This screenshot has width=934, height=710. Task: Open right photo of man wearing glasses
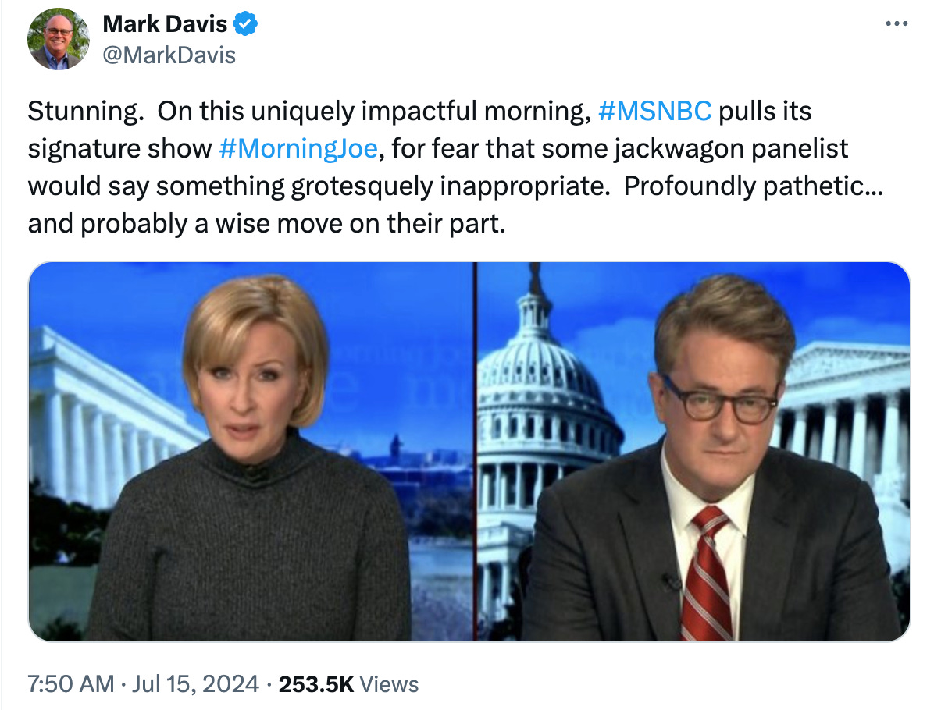[694, 452]
